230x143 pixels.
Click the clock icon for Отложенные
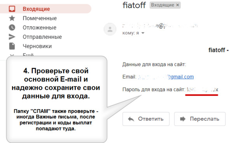coord(12,28)
